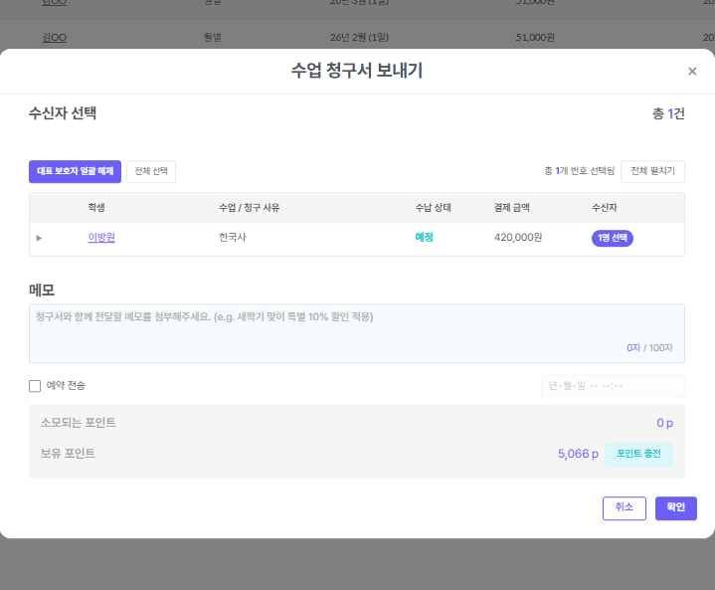Close the 수업 청구서 보내기 dialog
715x590 pixels.
[x=692, y=72]
